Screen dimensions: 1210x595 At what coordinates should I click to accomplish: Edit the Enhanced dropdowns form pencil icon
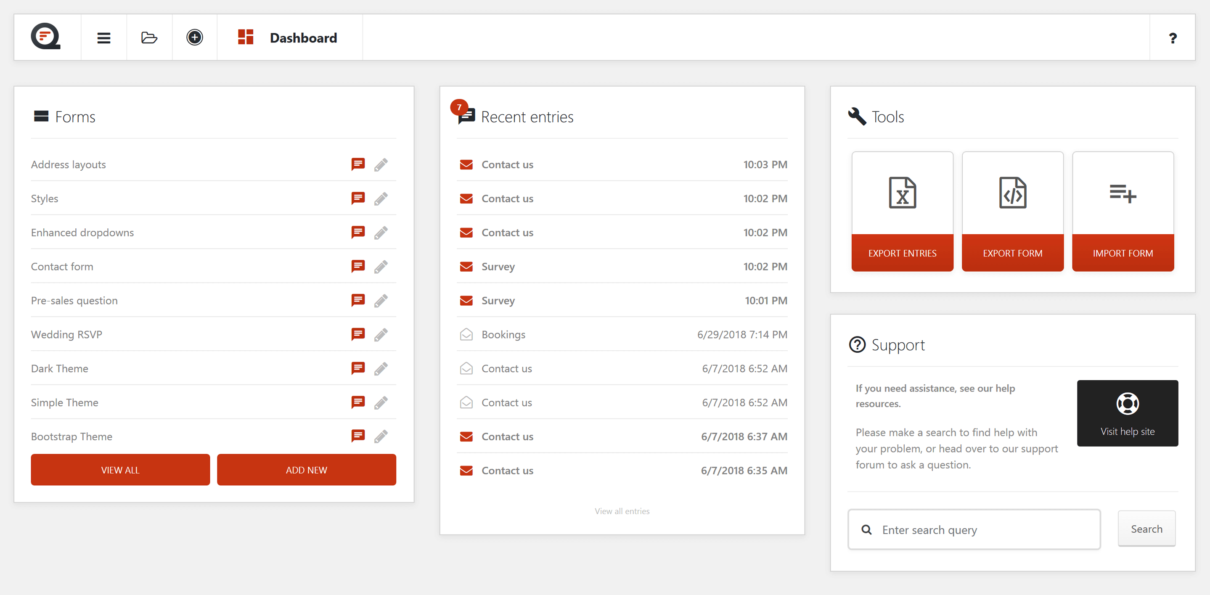pos(381,233)
